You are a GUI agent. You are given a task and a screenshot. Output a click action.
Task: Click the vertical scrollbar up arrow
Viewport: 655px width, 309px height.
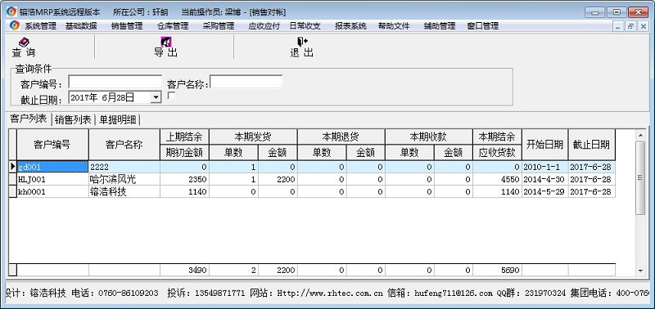(640, 135)
